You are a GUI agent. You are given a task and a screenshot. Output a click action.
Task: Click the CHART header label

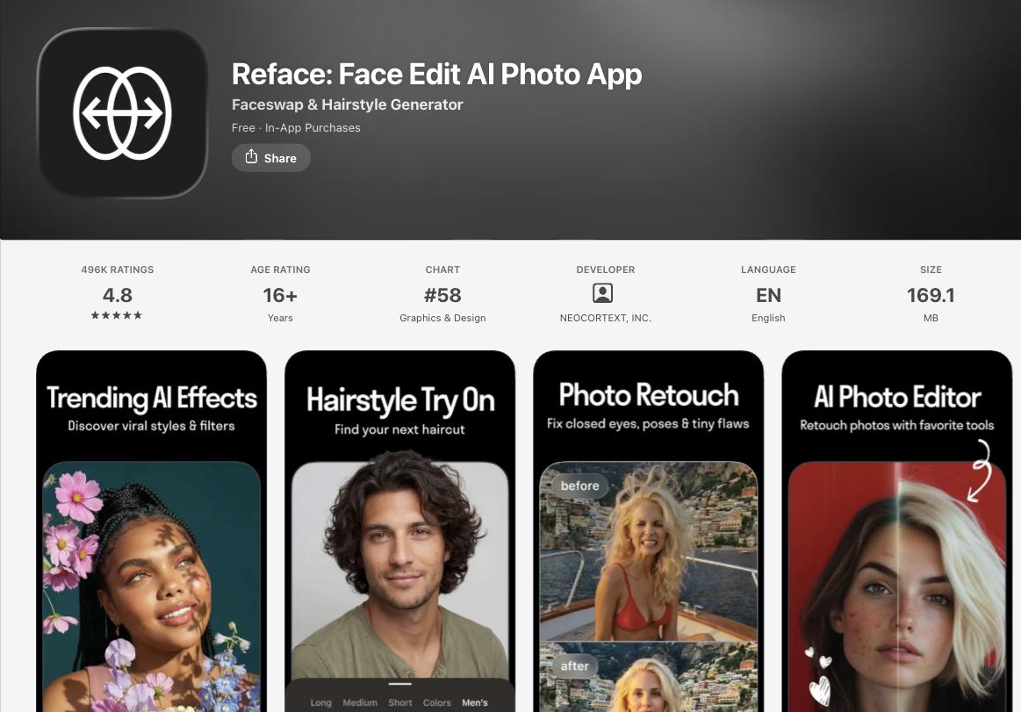coord(442,270)
